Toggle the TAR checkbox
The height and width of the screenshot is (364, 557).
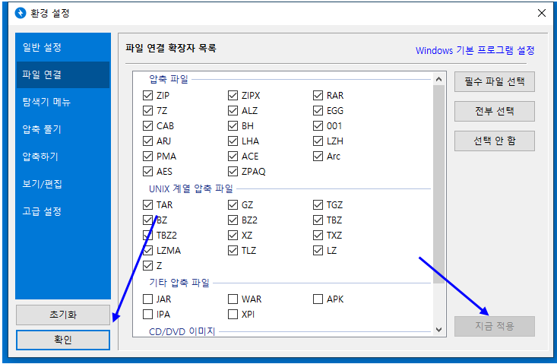(147, 205)
